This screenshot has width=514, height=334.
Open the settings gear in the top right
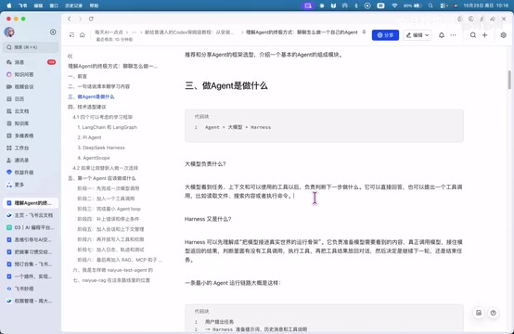tap(503, 35)
